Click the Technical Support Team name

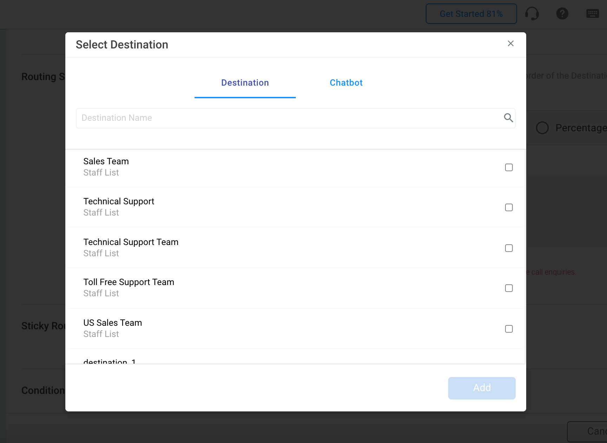(x=131, y=242)
